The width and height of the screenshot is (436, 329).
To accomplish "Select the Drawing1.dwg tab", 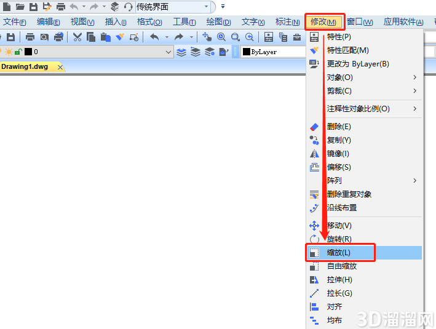I will 25,67.
